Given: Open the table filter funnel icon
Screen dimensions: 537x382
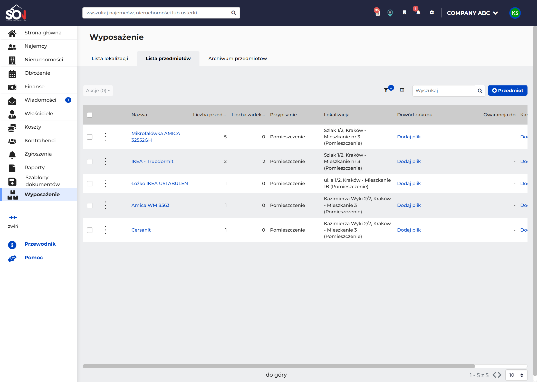Looking at the screenshot, I should (x=386, y=90).
